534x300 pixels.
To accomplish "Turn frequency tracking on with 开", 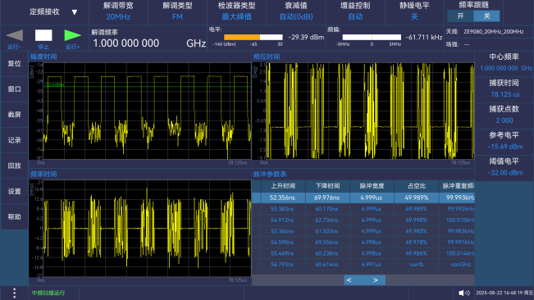I will point(460,16).
